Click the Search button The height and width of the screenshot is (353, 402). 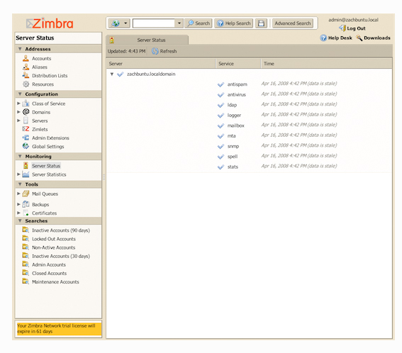click(199, 23)
